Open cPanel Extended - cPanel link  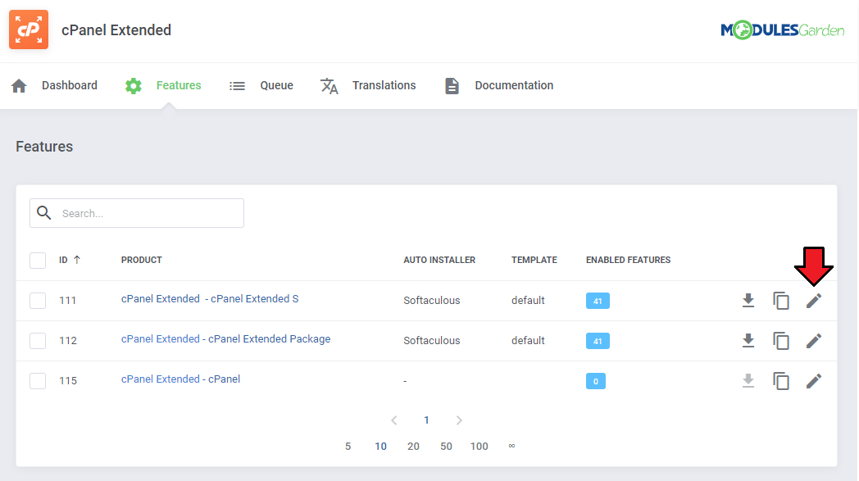pyautogui.click(x=181, y=379)
